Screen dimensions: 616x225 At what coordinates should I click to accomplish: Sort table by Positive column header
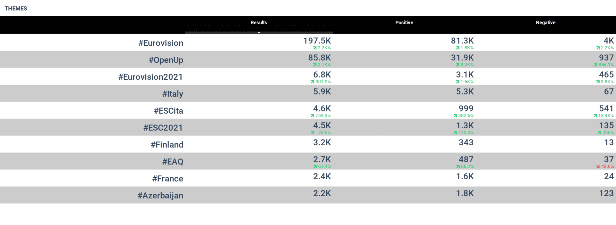pyautogui.click(x=404, y=23)
